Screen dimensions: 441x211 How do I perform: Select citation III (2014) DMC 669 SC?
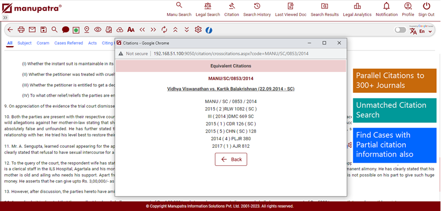point(230,116)
